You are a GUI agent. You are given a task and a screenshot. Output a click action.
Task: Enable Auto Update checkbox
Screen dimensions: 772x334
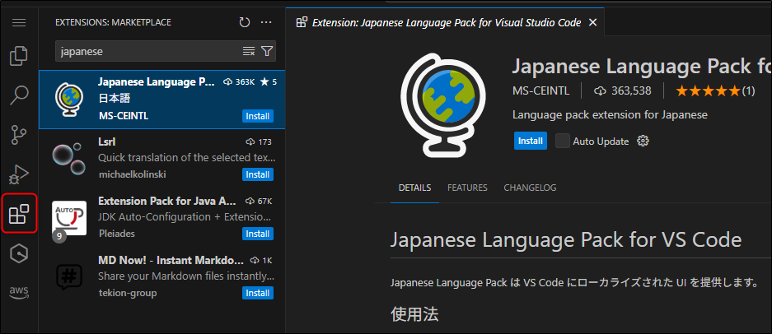coord(563,141)
